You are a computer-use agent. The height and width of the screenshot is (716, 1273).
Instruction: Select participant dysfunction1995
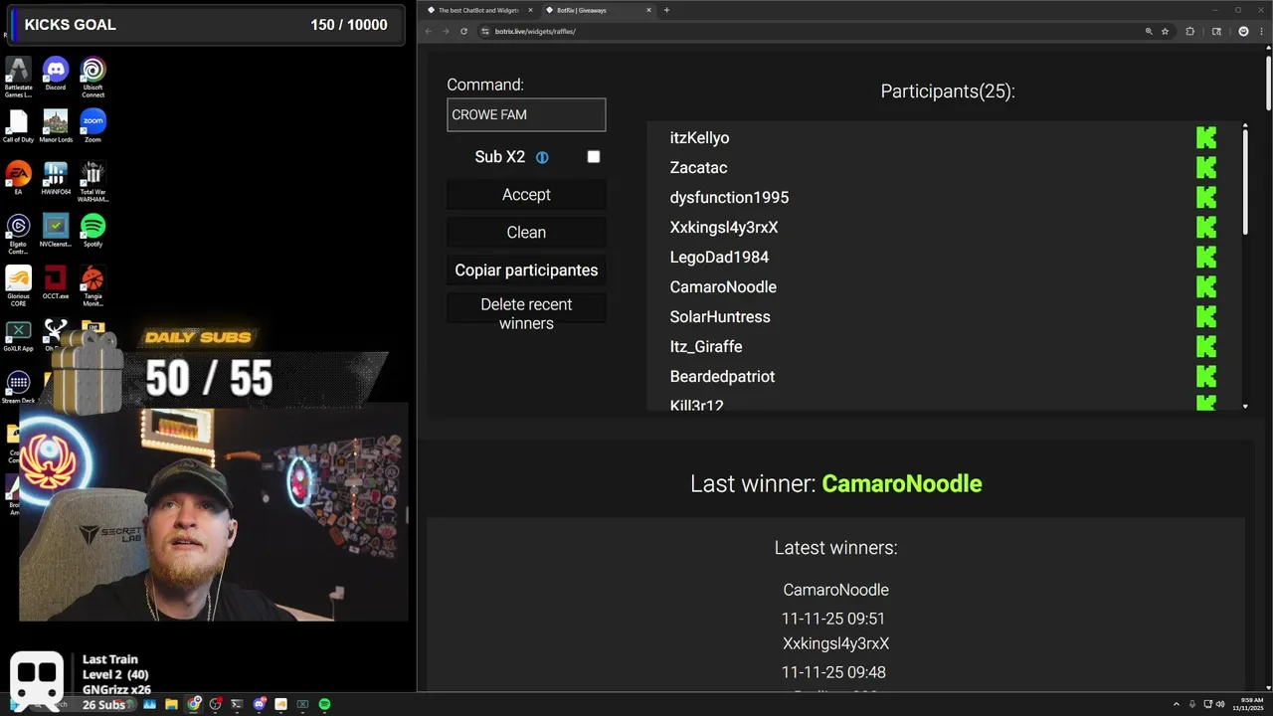click(729, 198)
